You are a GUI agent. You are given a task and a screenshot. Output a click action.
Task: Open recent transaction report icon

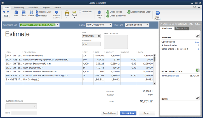coord(198,70)
